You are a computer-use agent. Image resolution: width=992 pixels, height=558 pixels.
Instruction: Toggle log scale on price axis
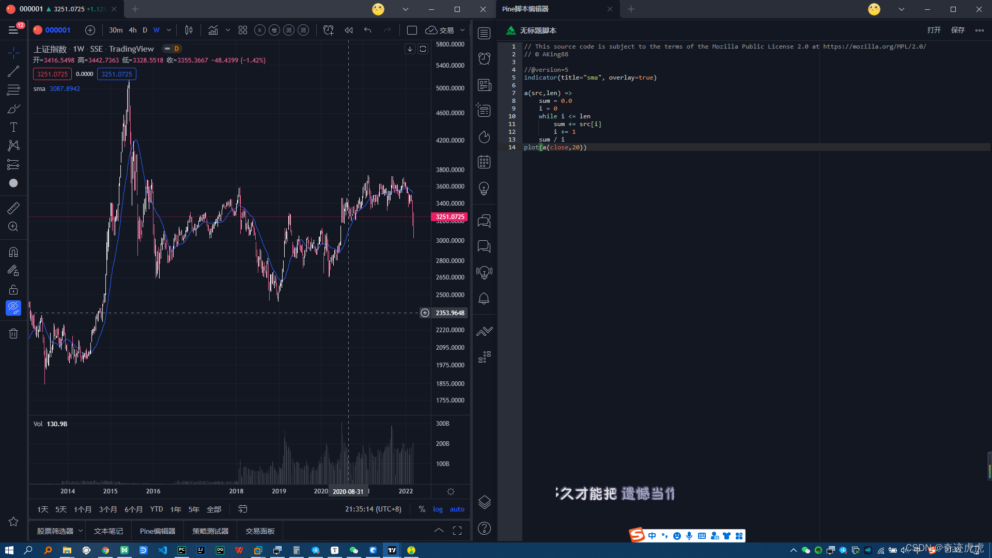pos(438,509)
